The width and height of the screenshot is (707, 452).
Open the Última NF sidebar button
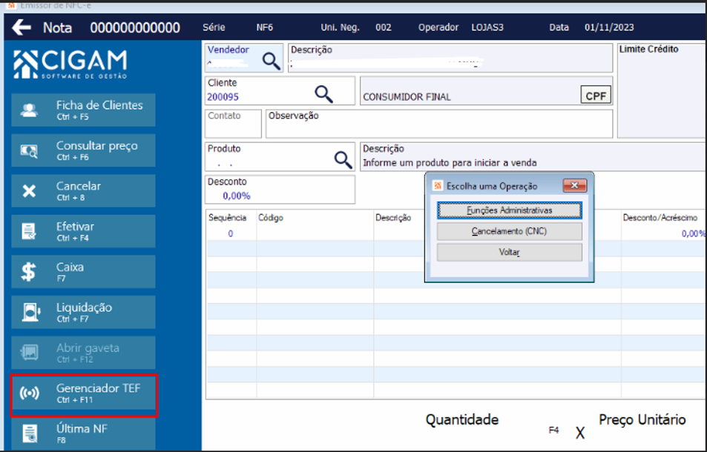[x=83, y=433]
